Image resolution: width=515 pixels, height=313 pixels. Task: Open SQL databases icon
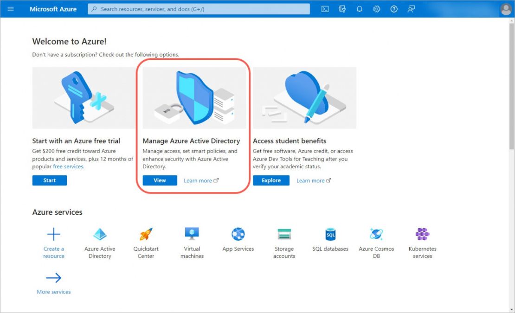pos(330,234)
